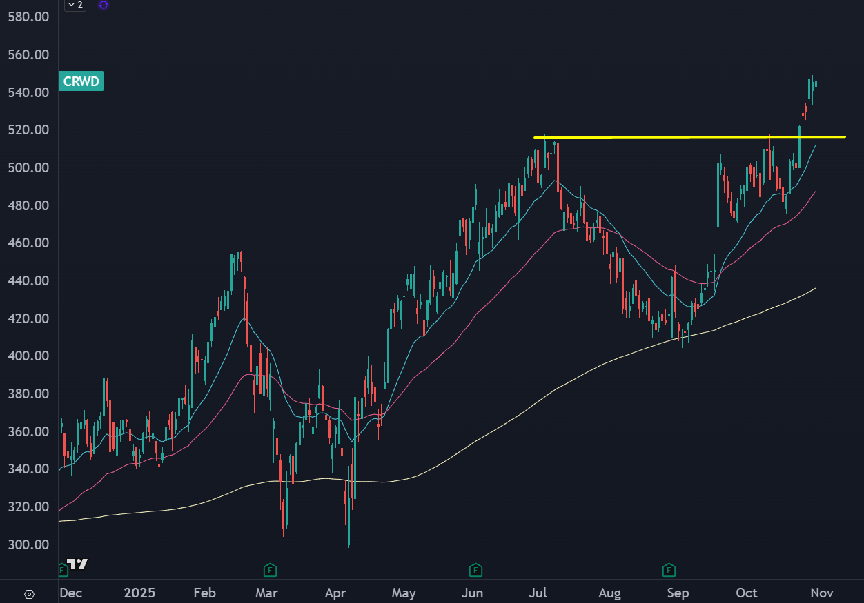Click the Jun label on time axis
The image size is (864, 603).
472,593
